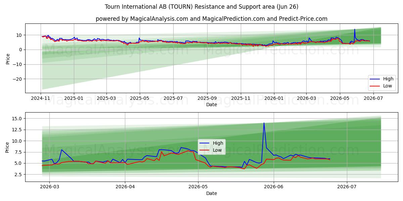
Task: Click the '2025-01' tick label on top chart
Action: coord(74,98)
